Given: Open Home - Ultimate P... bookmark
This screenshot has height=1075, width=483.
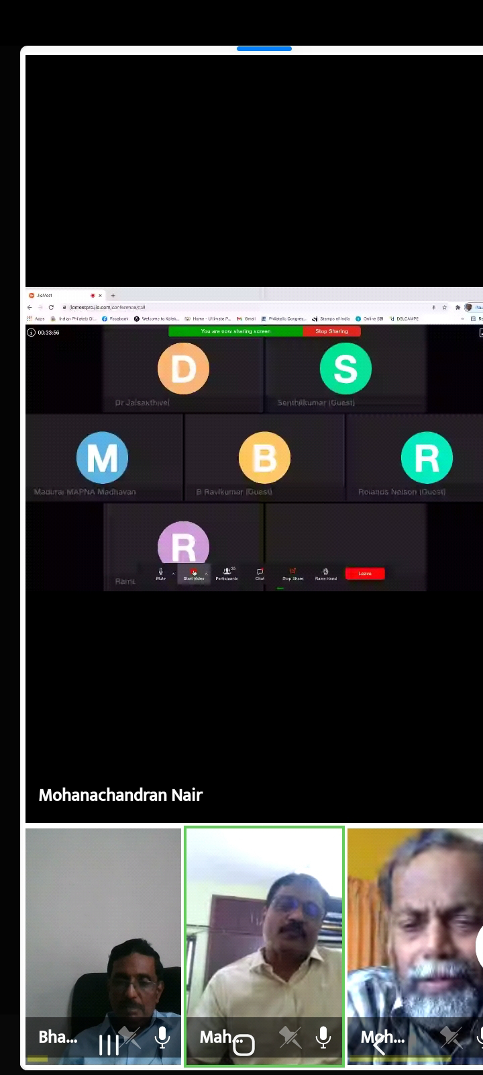Looking at the screenshot, I should (208, 318).
